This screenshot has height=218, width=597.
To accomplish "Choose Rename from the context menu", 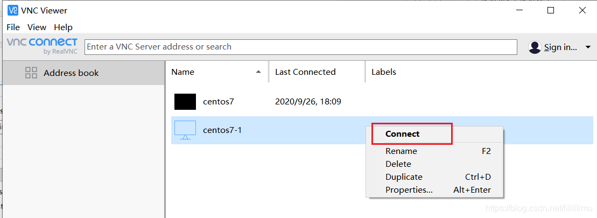I will (401, 151).
